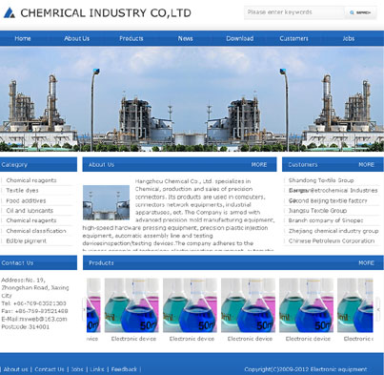The width and height of the screenshot is (384, 375).
Task: Open the Home navigation menu item
Action: click(23, 38)
